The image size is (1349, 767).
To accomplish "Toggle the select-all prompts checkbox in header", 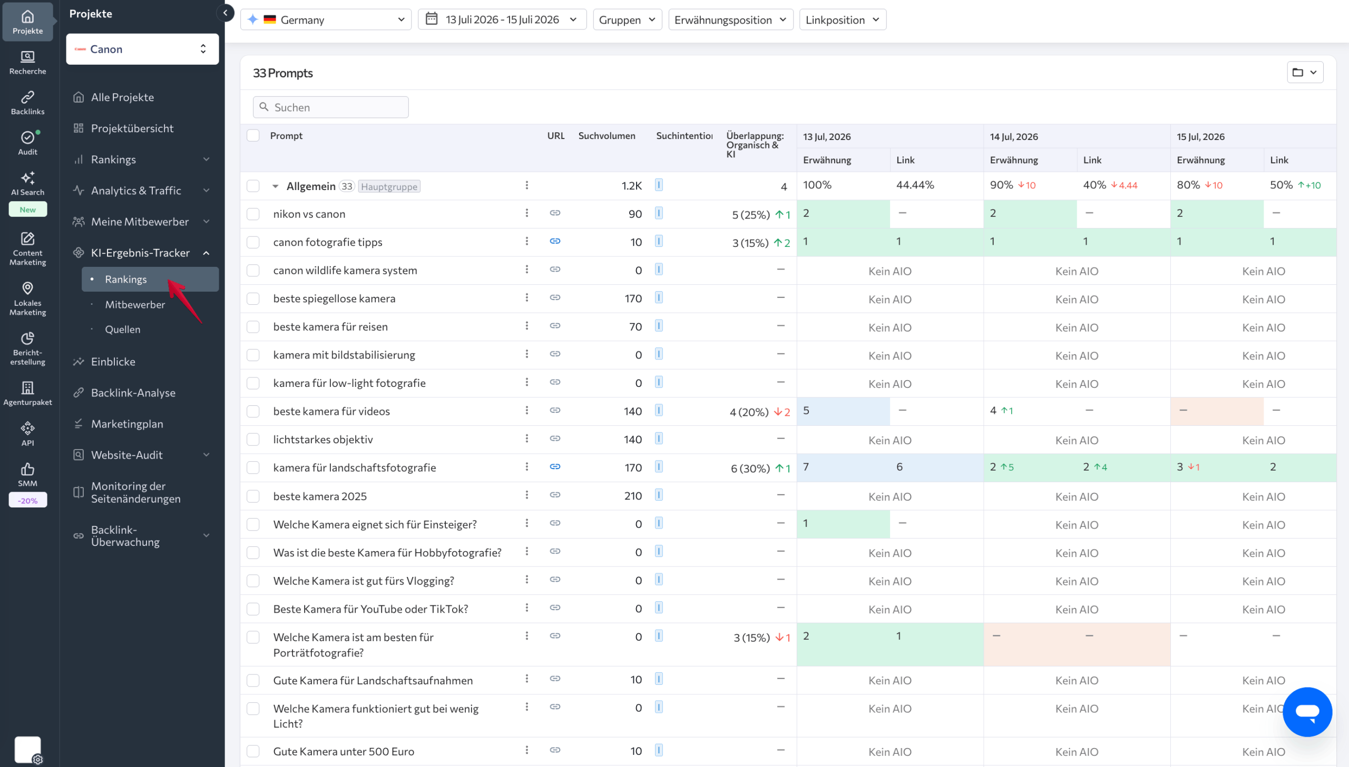I will 253,135.
